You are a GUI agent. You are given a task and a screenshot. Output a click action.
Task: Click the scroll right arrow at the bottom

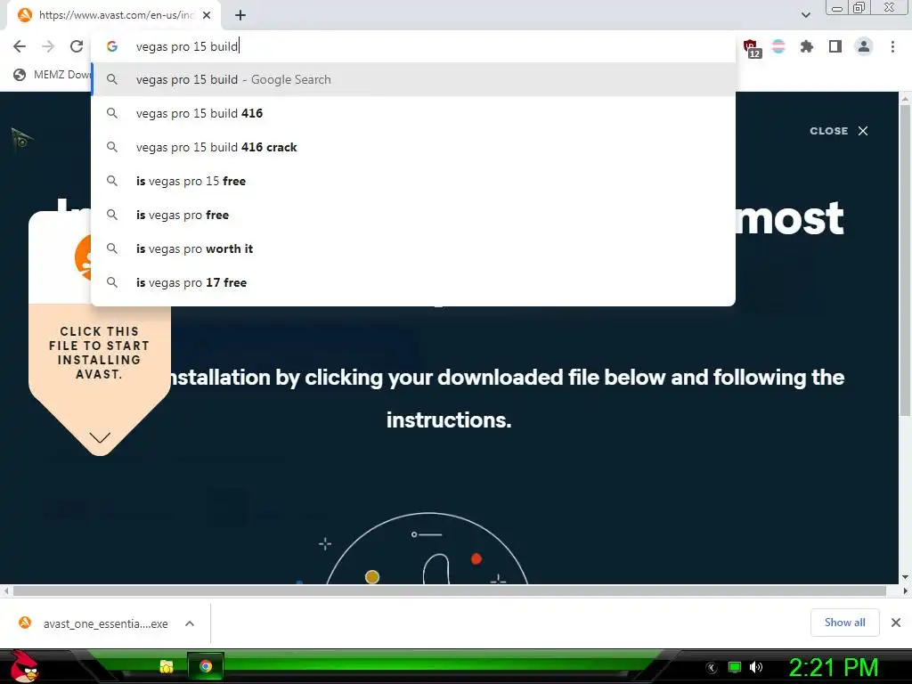coord(905,591)
